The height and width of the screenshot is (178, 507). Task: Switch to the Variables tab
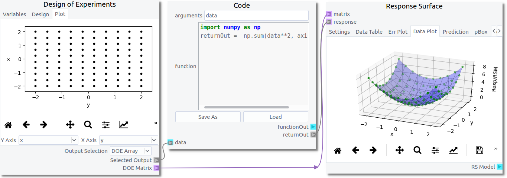coord(14,14)
